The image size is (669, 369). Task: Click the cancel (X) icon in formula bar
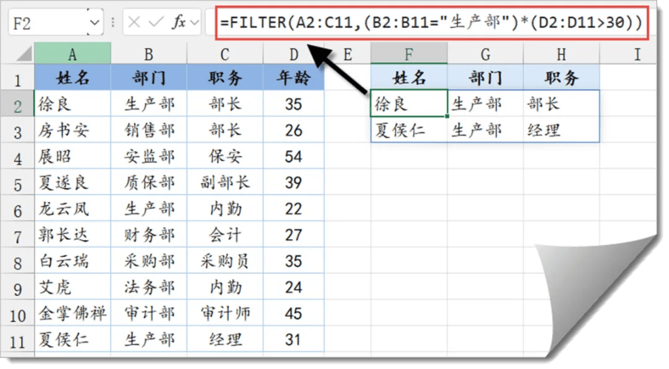(x=134, y=22)
